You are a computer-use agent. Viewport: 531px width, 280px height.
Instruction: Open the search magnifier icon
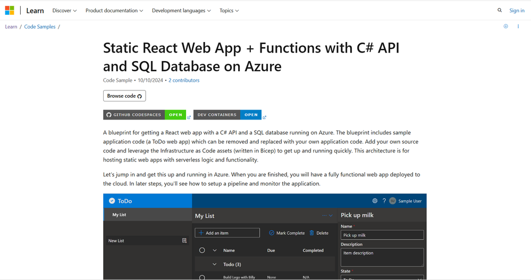click(x=500, y=10)
